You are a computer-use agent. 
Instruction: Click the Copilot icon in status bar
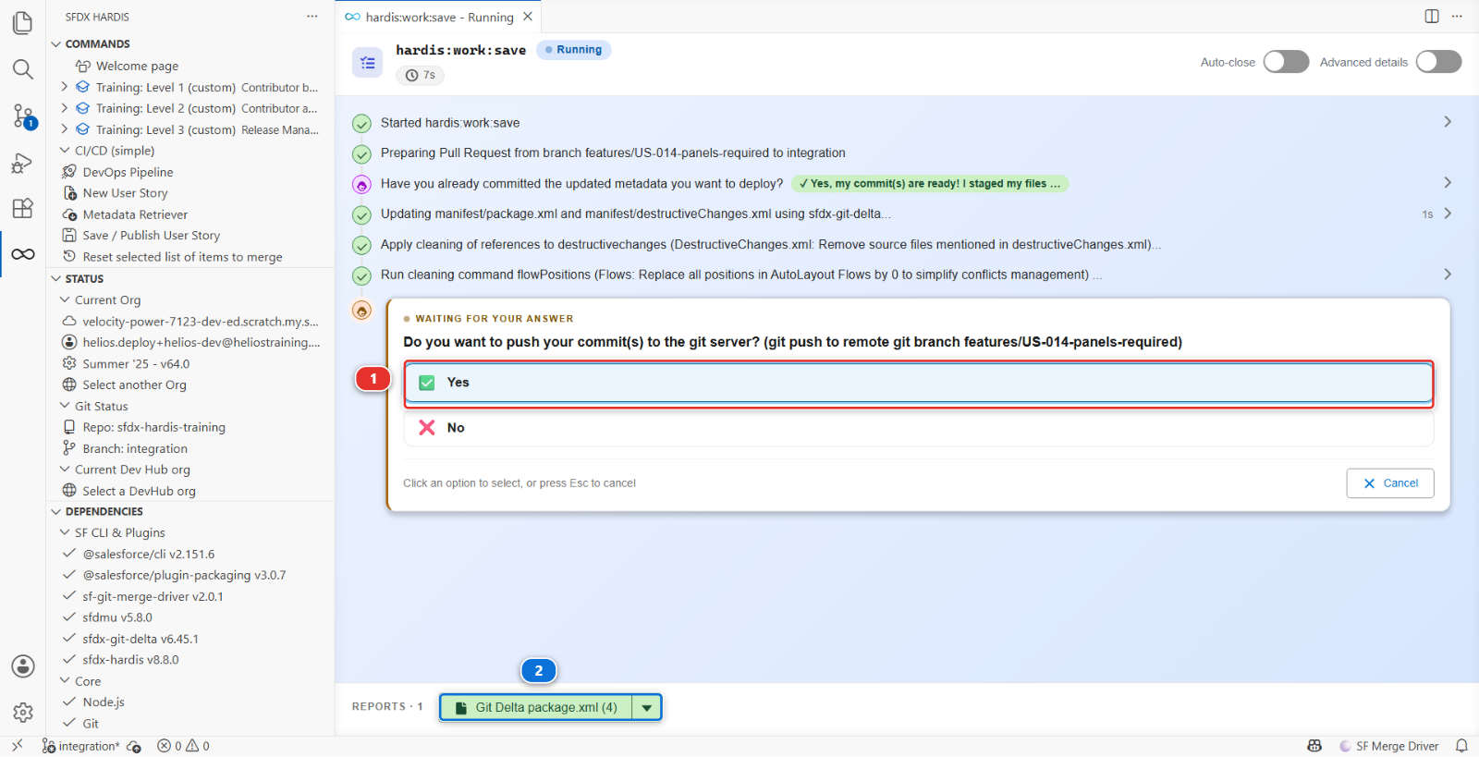point(1314,746)
